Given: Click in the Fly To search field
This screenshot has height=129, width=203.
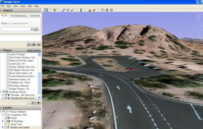Looking at the screenshot, I should click(16, 29).
